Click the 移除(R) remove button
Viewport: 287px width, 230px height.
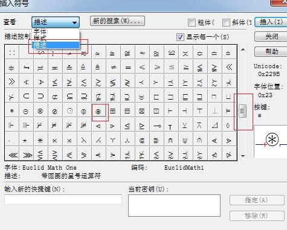tap(257, 216)
